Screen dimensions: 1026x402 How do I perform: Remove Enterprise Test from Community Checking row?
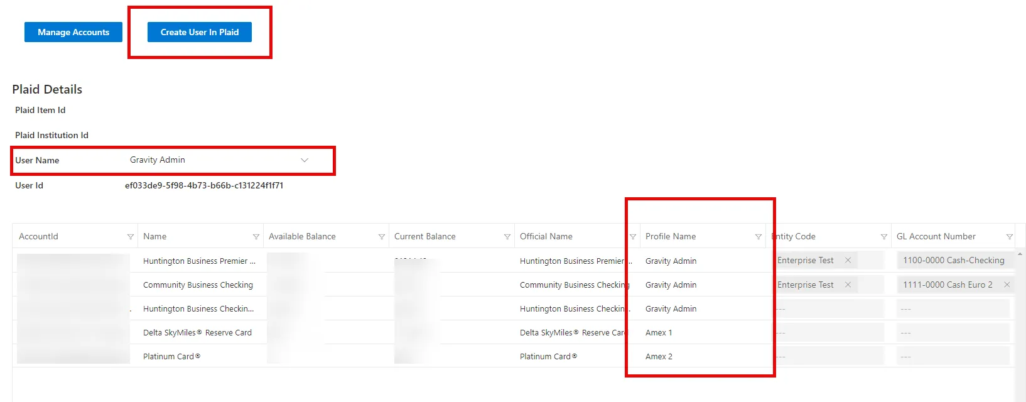[x=848, y=285]
